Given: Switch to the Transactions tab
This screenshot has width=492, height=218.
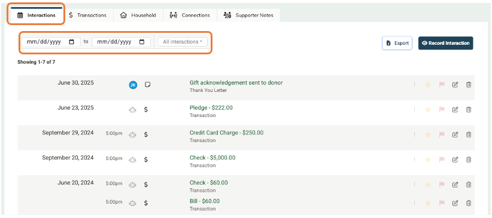Looking at the screenshot, I should pos(87,15).
